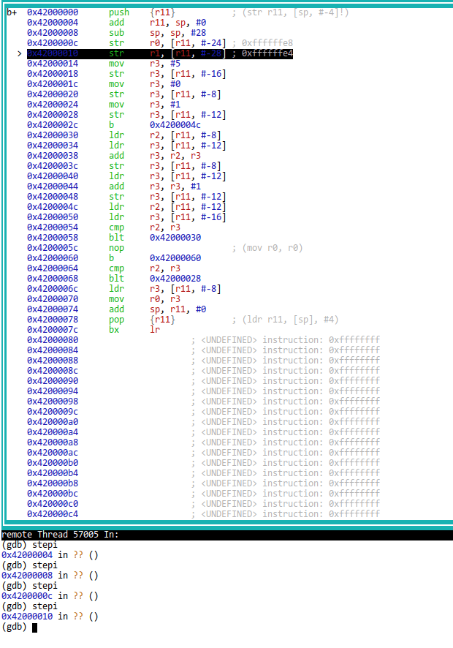Click address 0x42000018
453x648 pixels.
pos(53,74)
